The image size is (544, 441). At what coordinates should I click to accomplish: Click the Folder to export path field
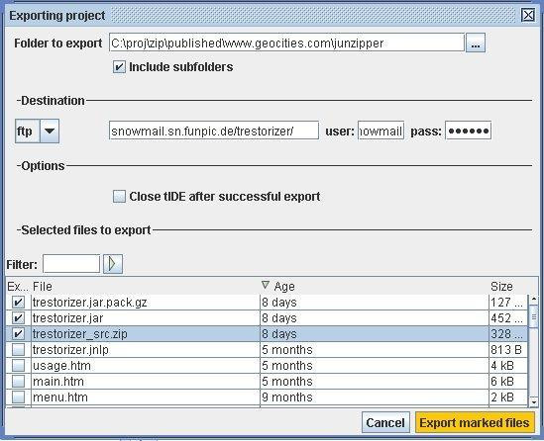pos(286,43)
